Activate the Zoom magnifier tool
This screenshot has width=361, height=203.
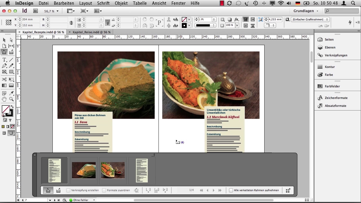point(11,99)
